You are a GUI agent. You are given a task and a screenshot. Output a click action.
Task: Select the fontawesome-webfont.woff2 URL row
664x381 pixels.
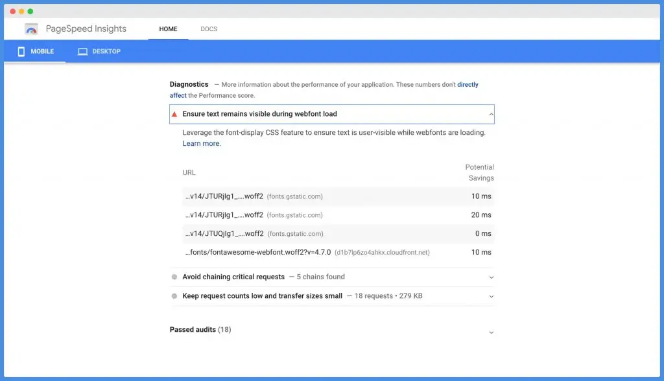pyautogui.click(x=258, y=252)
